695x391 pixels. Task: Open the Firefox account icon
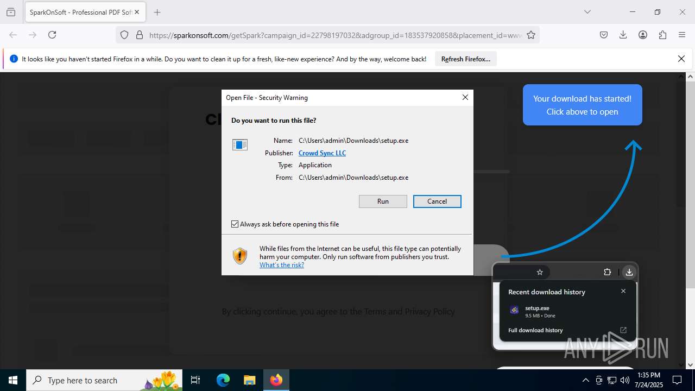[x=643, y=35]
